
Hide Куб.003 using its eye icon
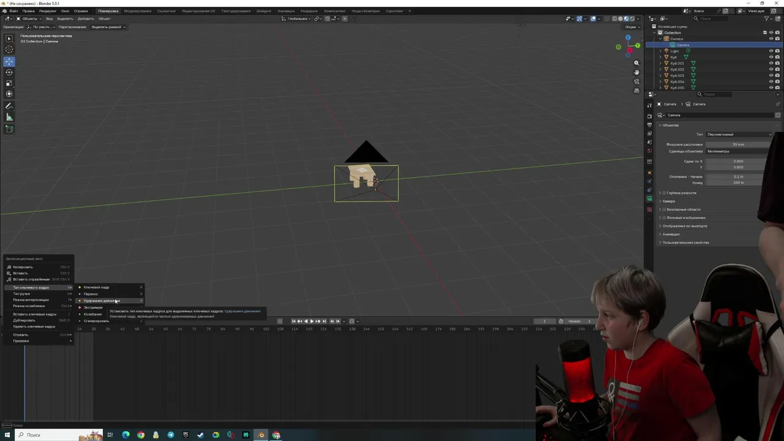(771, 75)
